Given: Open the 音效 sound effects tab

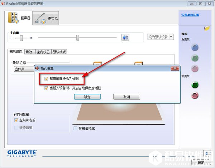Looking at the screenshot, I should 29,52.
